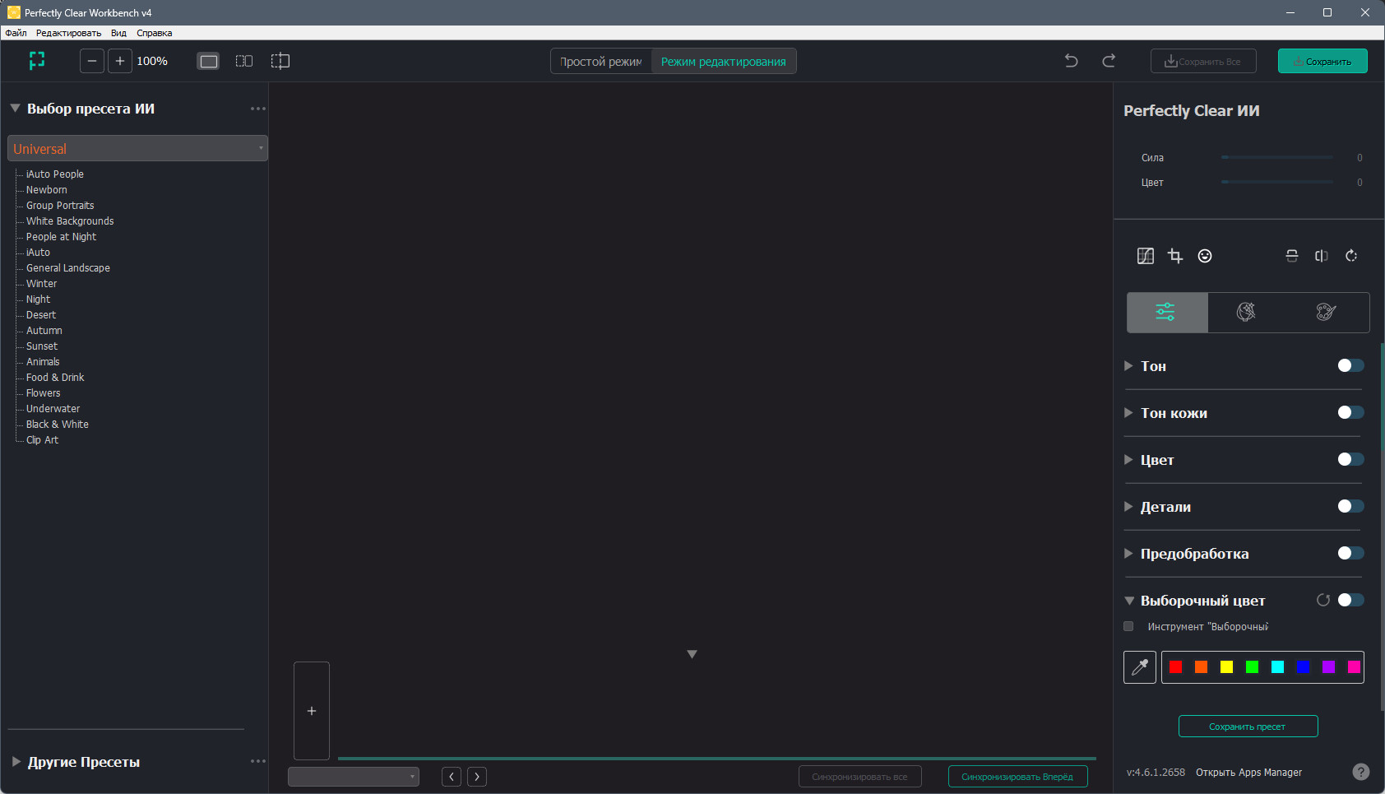Viewport: 1385px width, 794px height.
Task: Select the General Landscape preset
Action: coord(67,268)
